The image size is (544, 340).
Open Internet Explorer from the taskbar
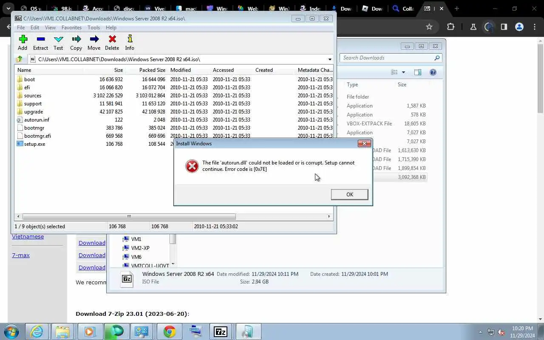point(37,331)
